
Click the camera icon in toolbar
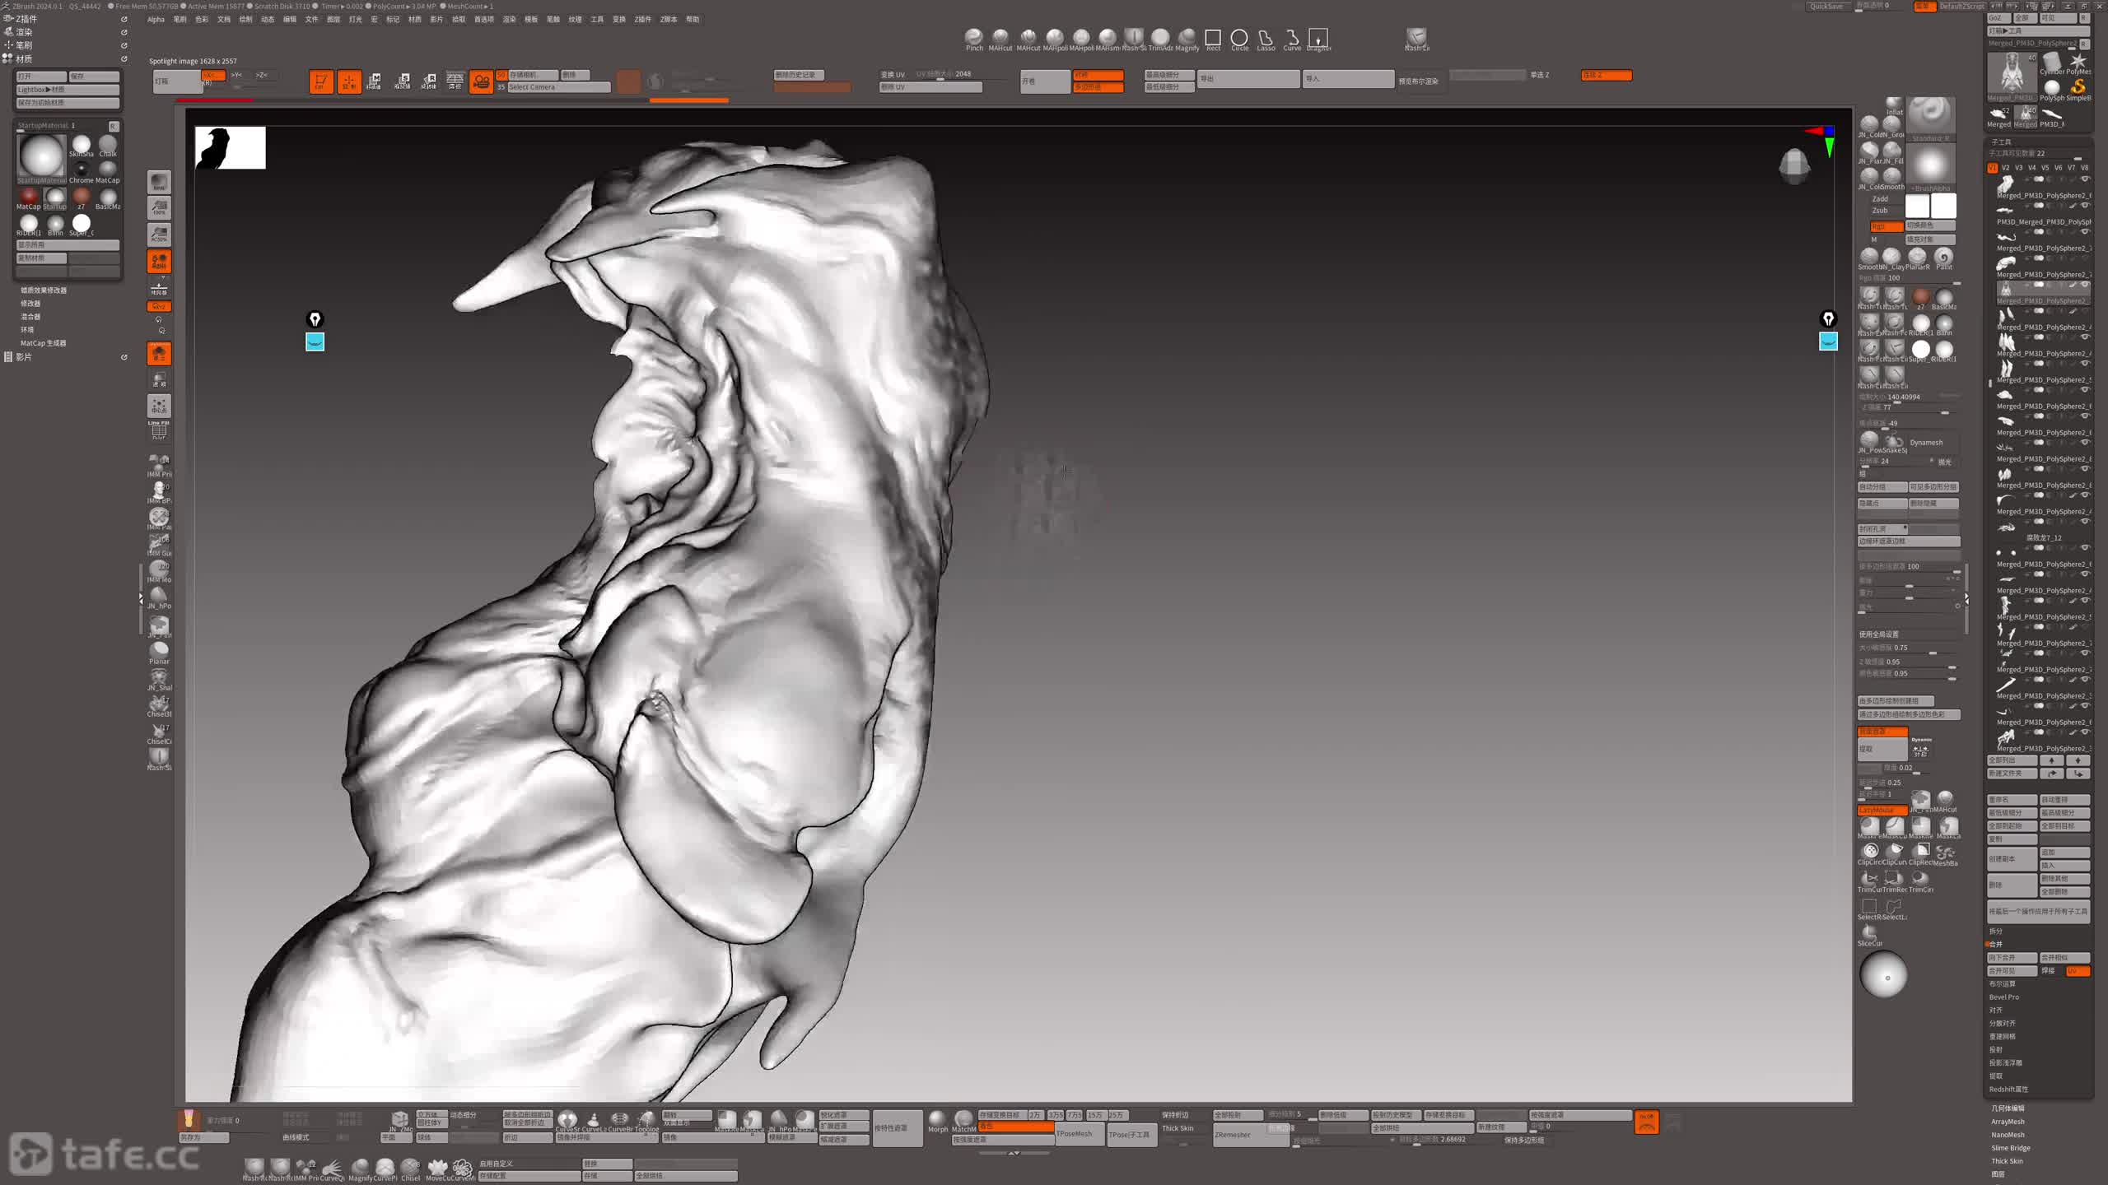(481, 81)
